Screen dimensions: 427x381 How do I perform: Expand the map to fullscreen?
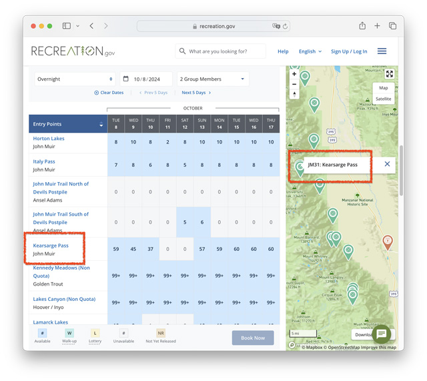coord(390,74)
